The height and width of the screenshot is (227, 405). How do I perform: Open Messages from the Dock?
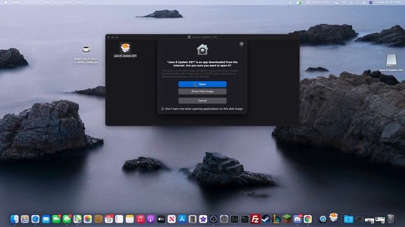pos(67,219)
